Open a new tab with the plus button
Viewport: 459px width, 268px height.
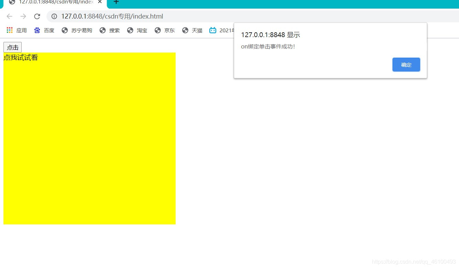(116, 2)
